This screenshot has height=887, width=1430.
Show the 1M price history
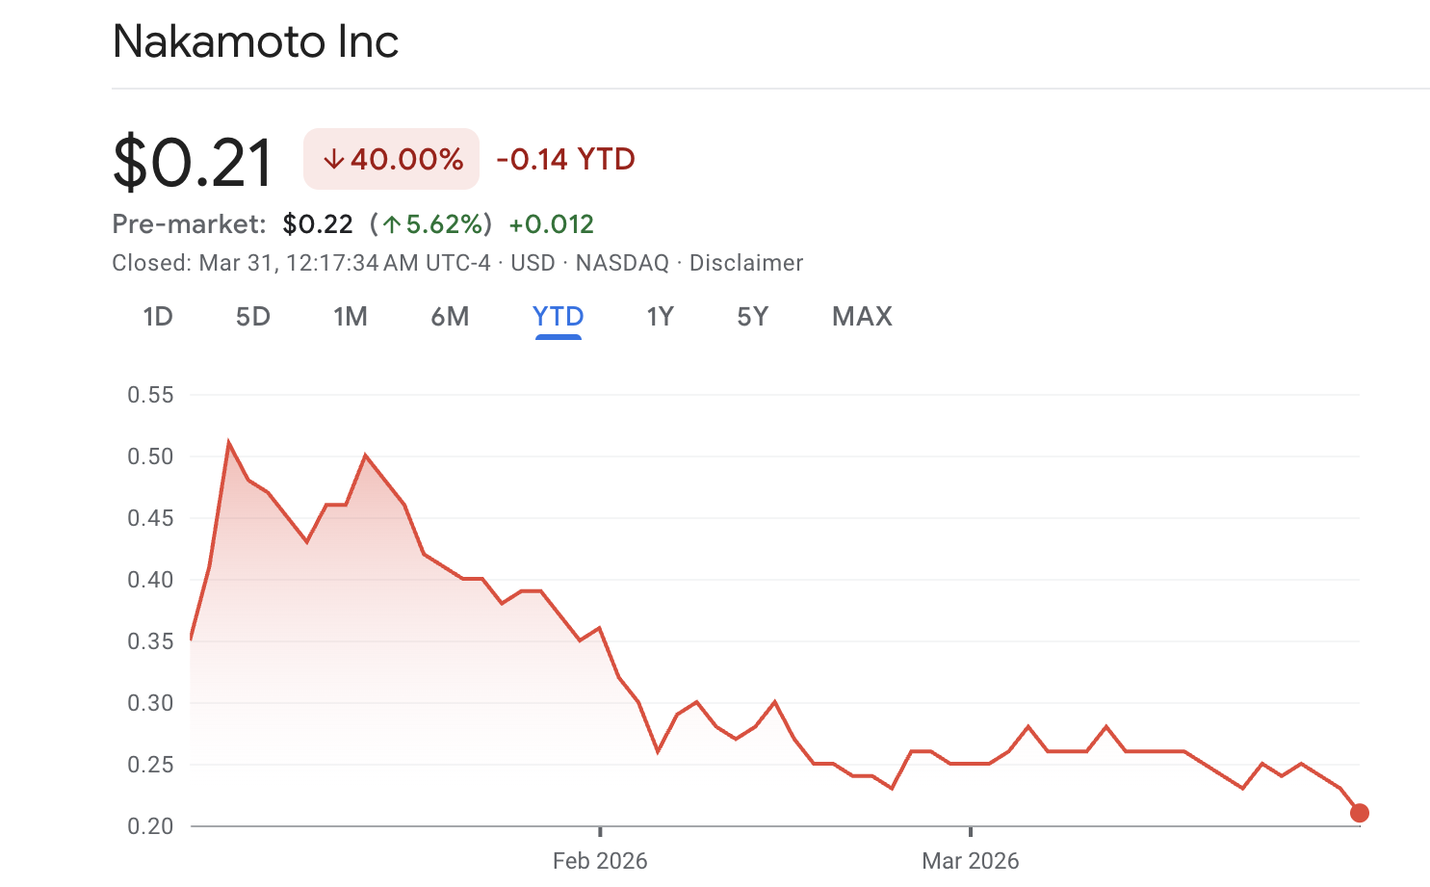click(351, 317)
